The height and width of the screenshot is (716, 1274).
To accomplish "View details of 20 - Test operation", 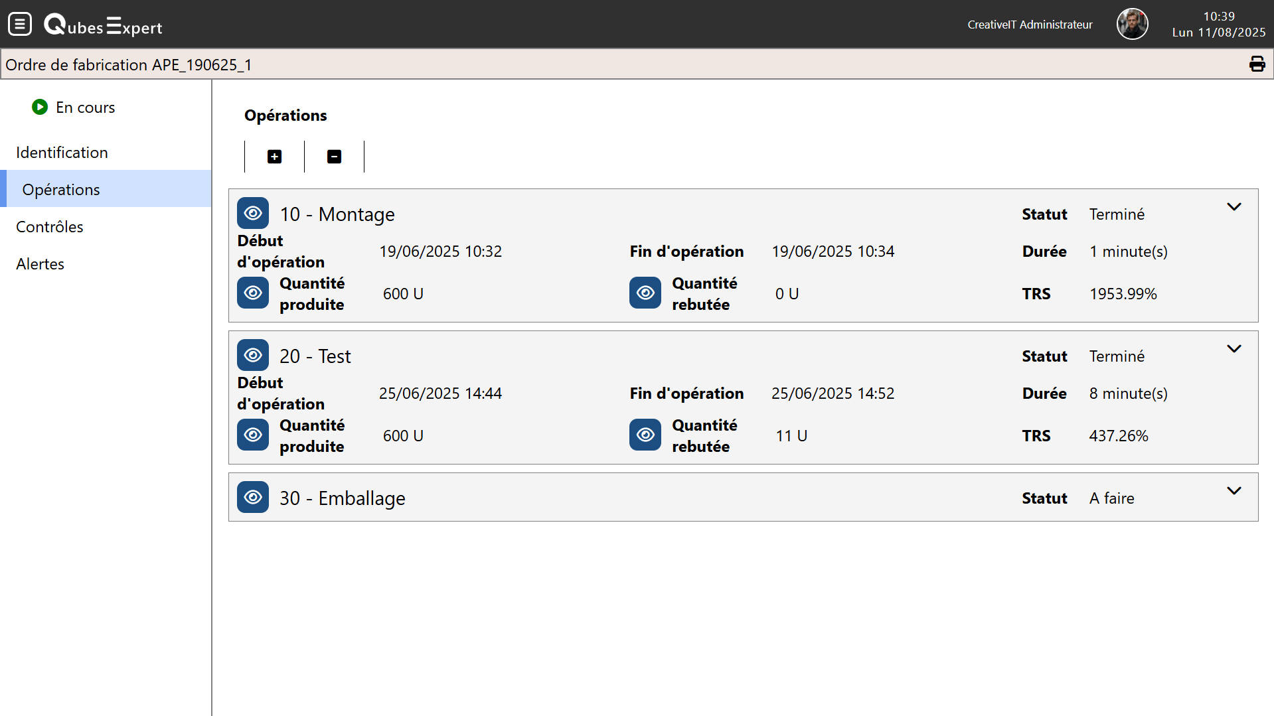I will [x=253, y=356].
